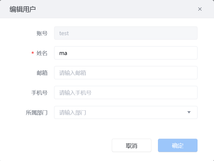
Task: Expand the 所属部门 dropdown arrow
Action: (189, 112)
